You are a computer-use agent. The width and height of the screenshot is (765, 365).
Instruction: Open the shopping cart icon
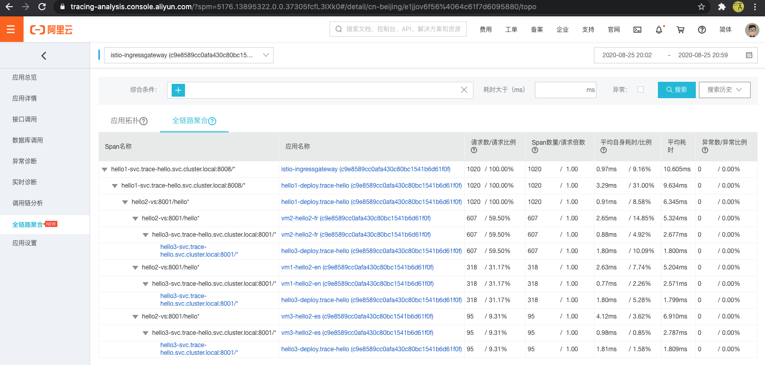pyautogui.click(x=680, y=30)
